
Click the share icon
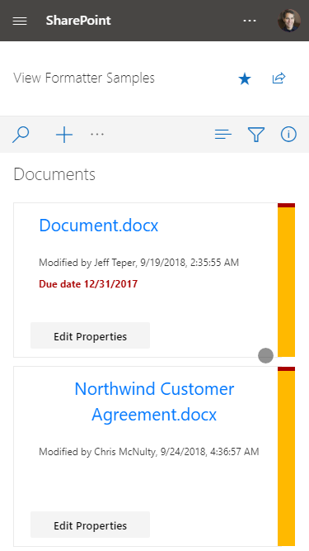(279, 78)
